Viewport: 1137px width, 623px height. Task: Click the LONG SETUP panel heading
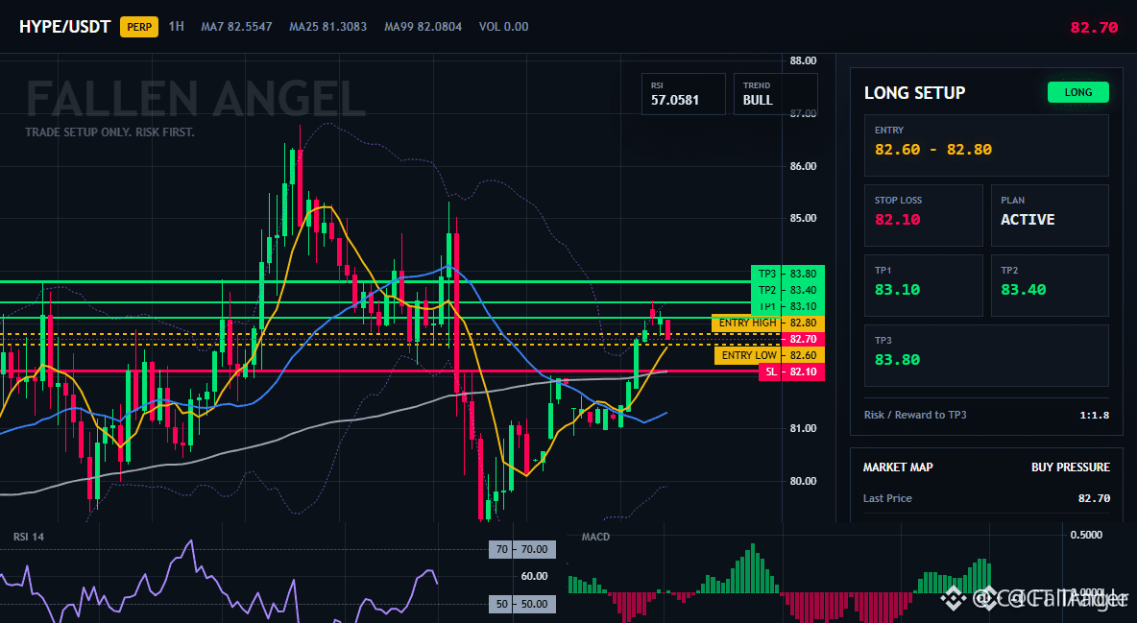[914, 93]
